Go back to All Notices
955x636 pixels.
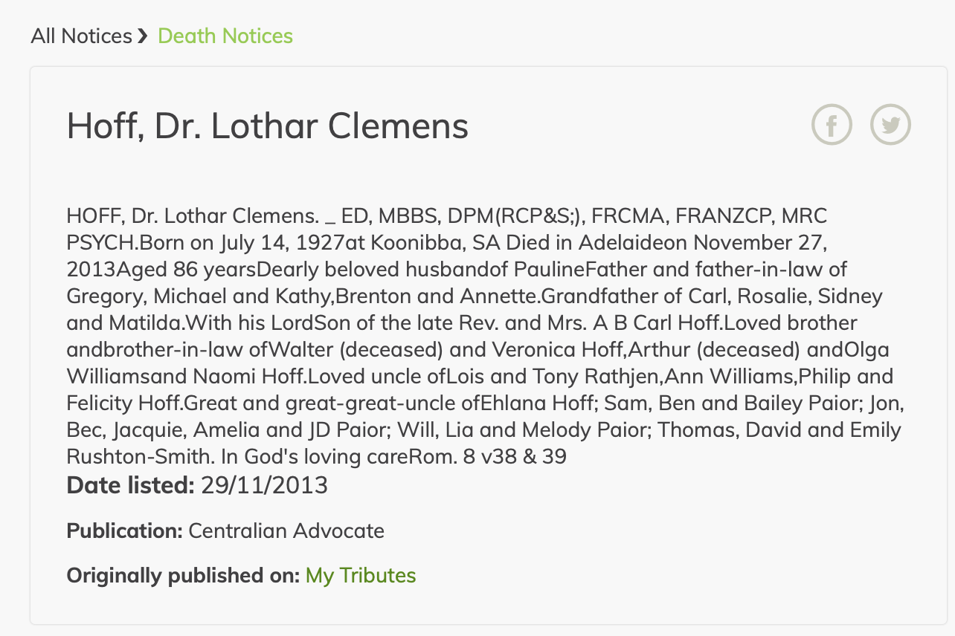(x=81, y=36)
